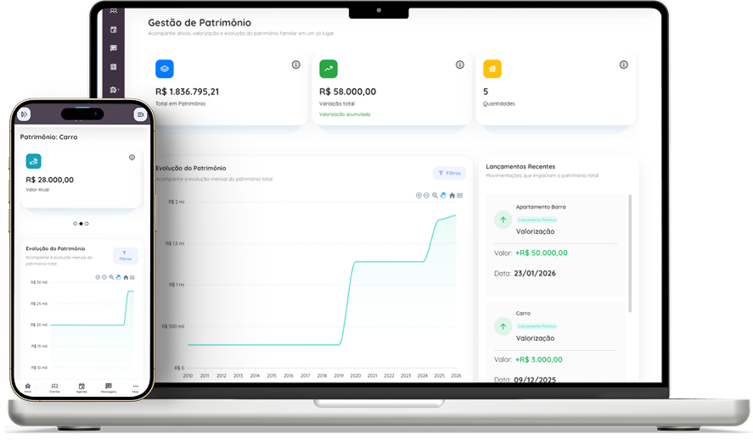Open Mais tab in phone bottom bar
Image resolution: width=753 pixels, height=440 pixels.
click(x=136, y=387)
